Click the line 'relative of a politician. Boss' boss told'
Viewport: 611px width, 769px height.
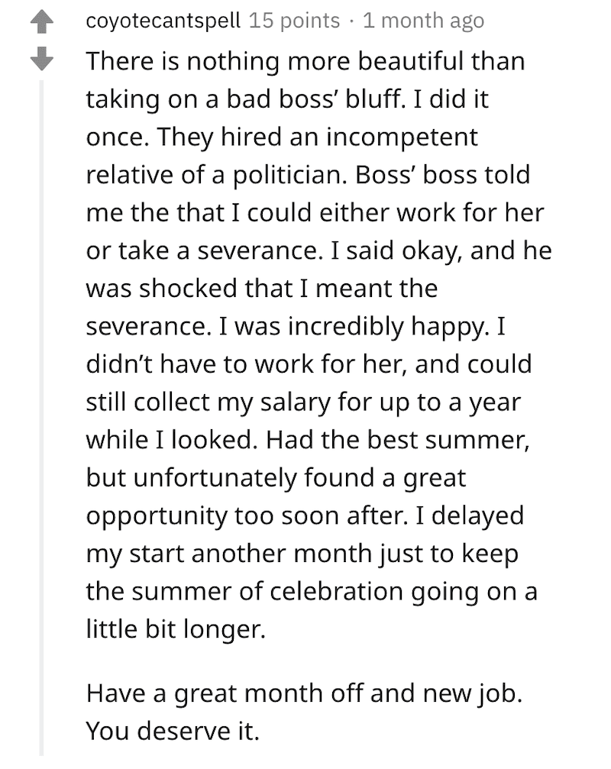click(308, 175)
